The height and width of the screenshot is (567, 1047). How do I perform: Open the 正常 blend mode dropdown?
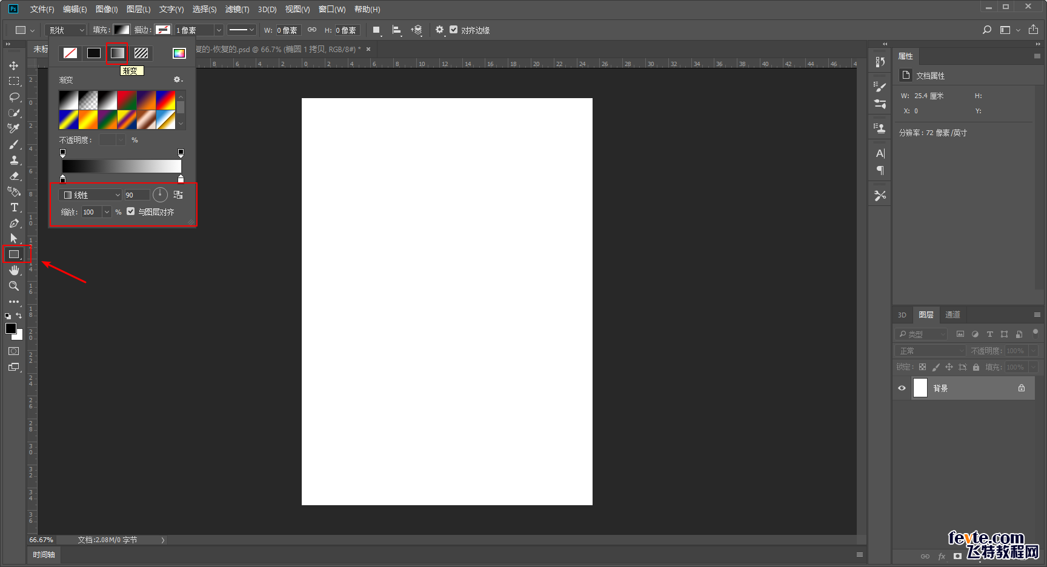[930, 351]
